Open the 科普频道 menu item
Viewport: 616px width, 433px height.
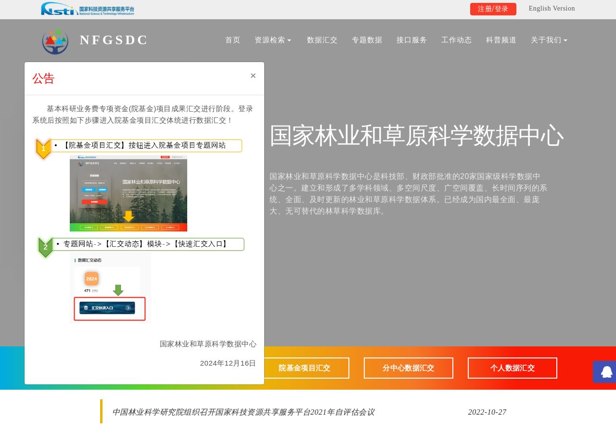tap(501, 40)
